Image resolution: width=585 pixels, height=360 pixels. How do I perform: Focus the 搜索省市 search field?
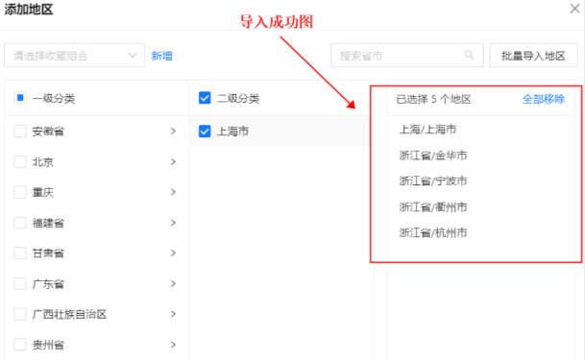[x=407, y=56]
